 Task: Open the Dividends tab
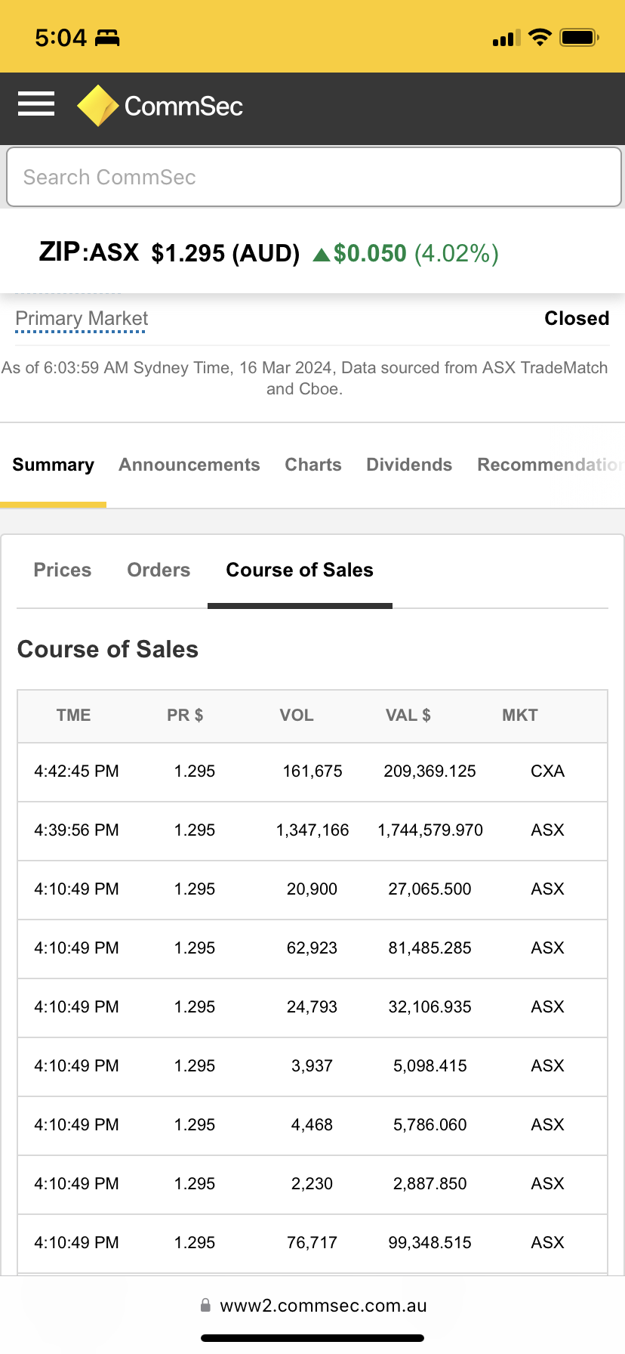[x=409, y=465]
